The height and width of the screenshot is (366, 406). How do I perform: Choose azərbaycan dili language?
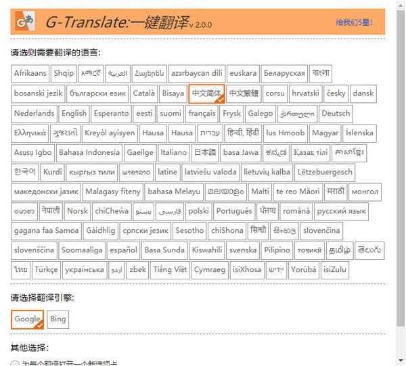(x=197, y=74)
